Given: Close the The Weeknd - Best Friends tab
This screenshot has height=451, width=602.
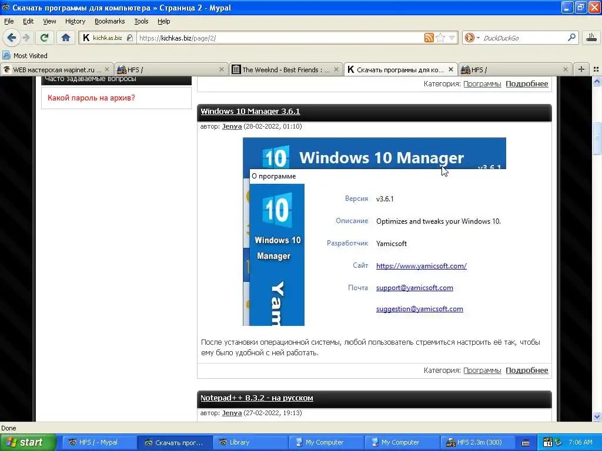Looking at the screenshot, I should 336,69.
